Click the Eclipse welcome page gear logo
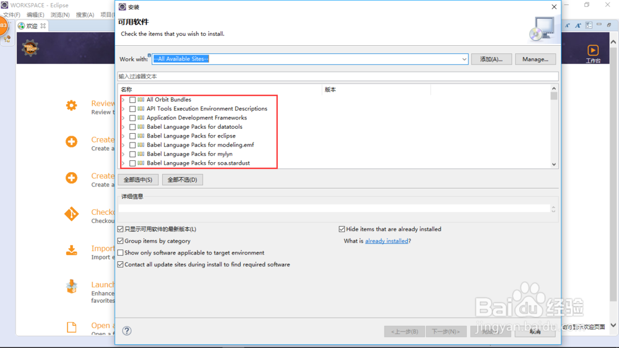 [30, 48]
